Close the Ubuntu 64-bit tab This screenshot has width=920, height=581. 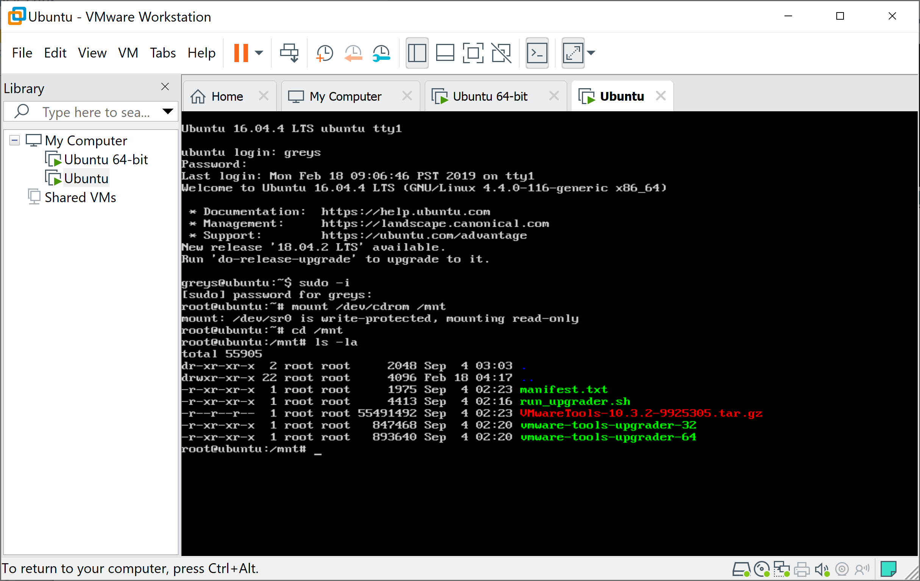coord(554,95)
